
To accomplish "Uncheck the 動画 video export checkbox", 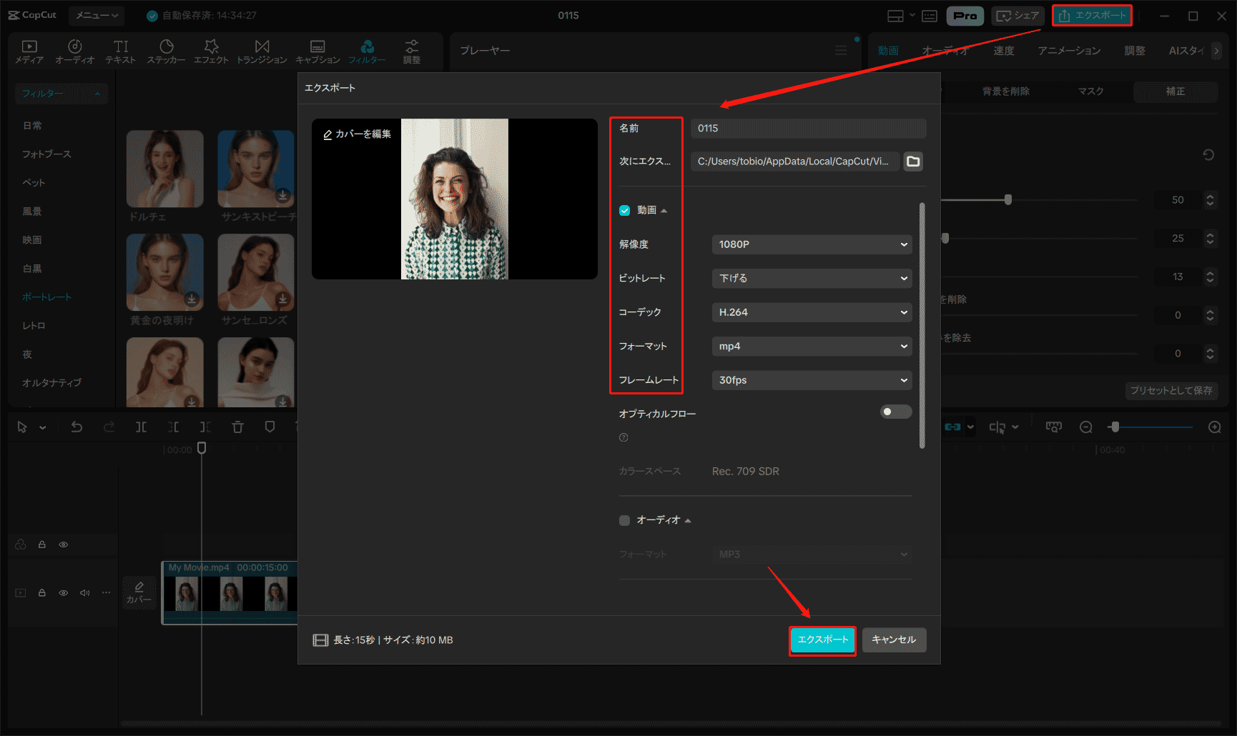I will (625, 210).
